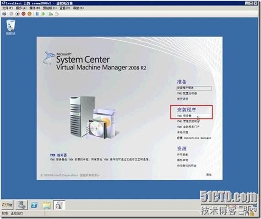261x219 pixels.
Task: Click the red Shut Down toolbar icon
Action: [x=23, y=14]
